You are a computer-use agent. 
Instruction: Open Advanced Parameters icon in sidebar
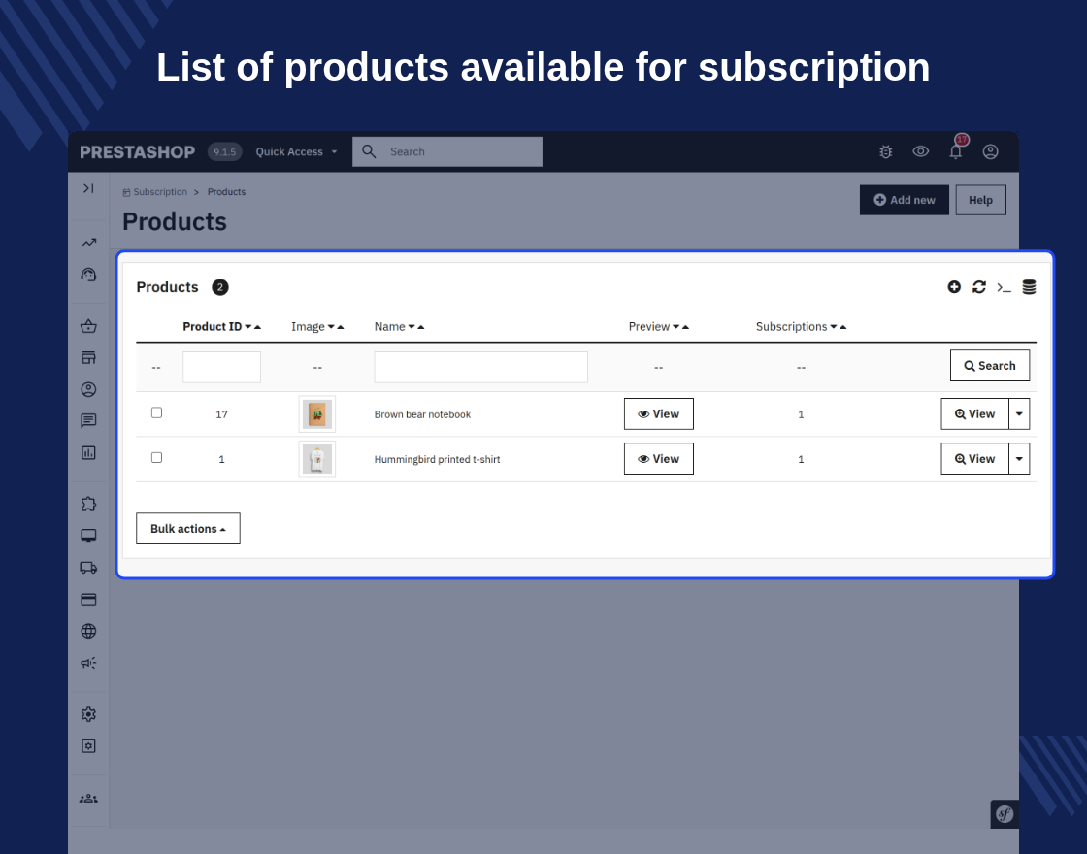point(88,746)
